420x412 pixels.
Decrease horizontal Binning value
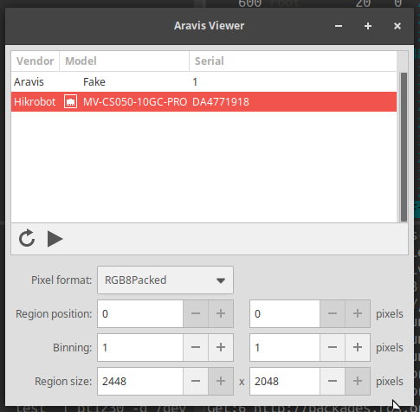[196, 348]
